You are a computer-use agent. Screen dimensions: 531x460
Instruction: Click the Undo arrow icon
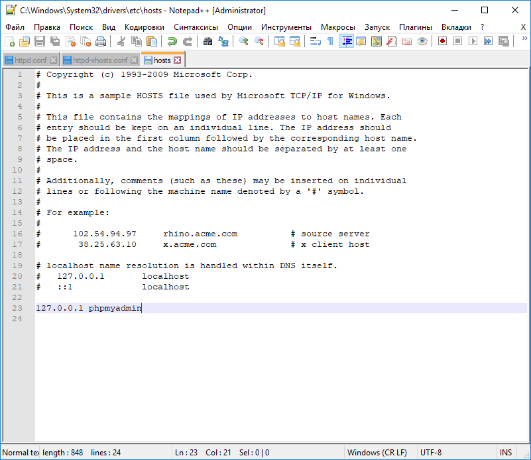[x=172, y=41]
